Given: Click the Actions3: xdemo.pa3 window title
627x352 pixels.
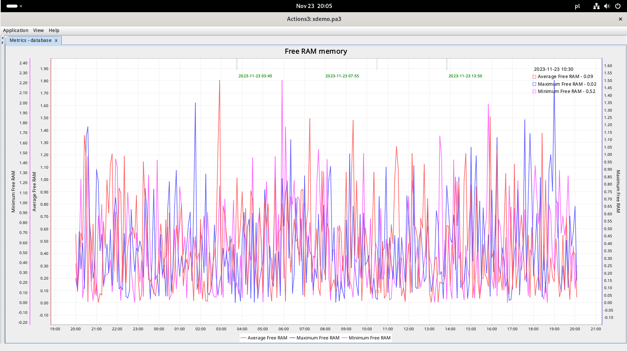Looking at the screenshot, I should coord(314,19).
